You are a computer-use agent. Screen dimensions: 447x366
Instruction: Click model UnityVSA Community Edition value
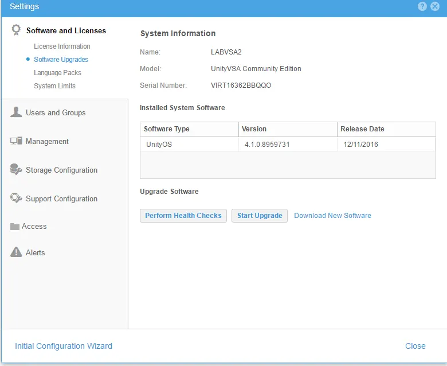(256, 69)
